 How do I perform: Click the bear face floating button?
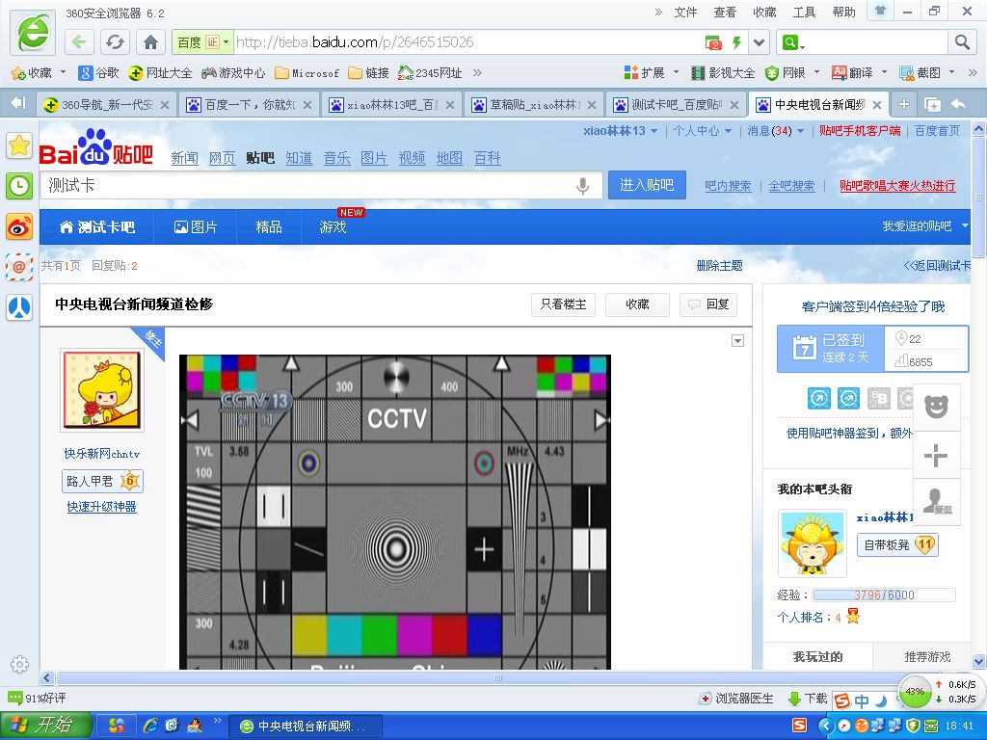(937, 408)
